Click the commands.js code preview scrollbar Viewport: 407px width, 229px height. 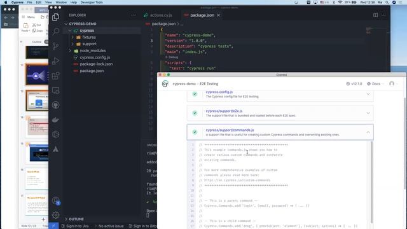pyautogui.click(x=371, y=182)
